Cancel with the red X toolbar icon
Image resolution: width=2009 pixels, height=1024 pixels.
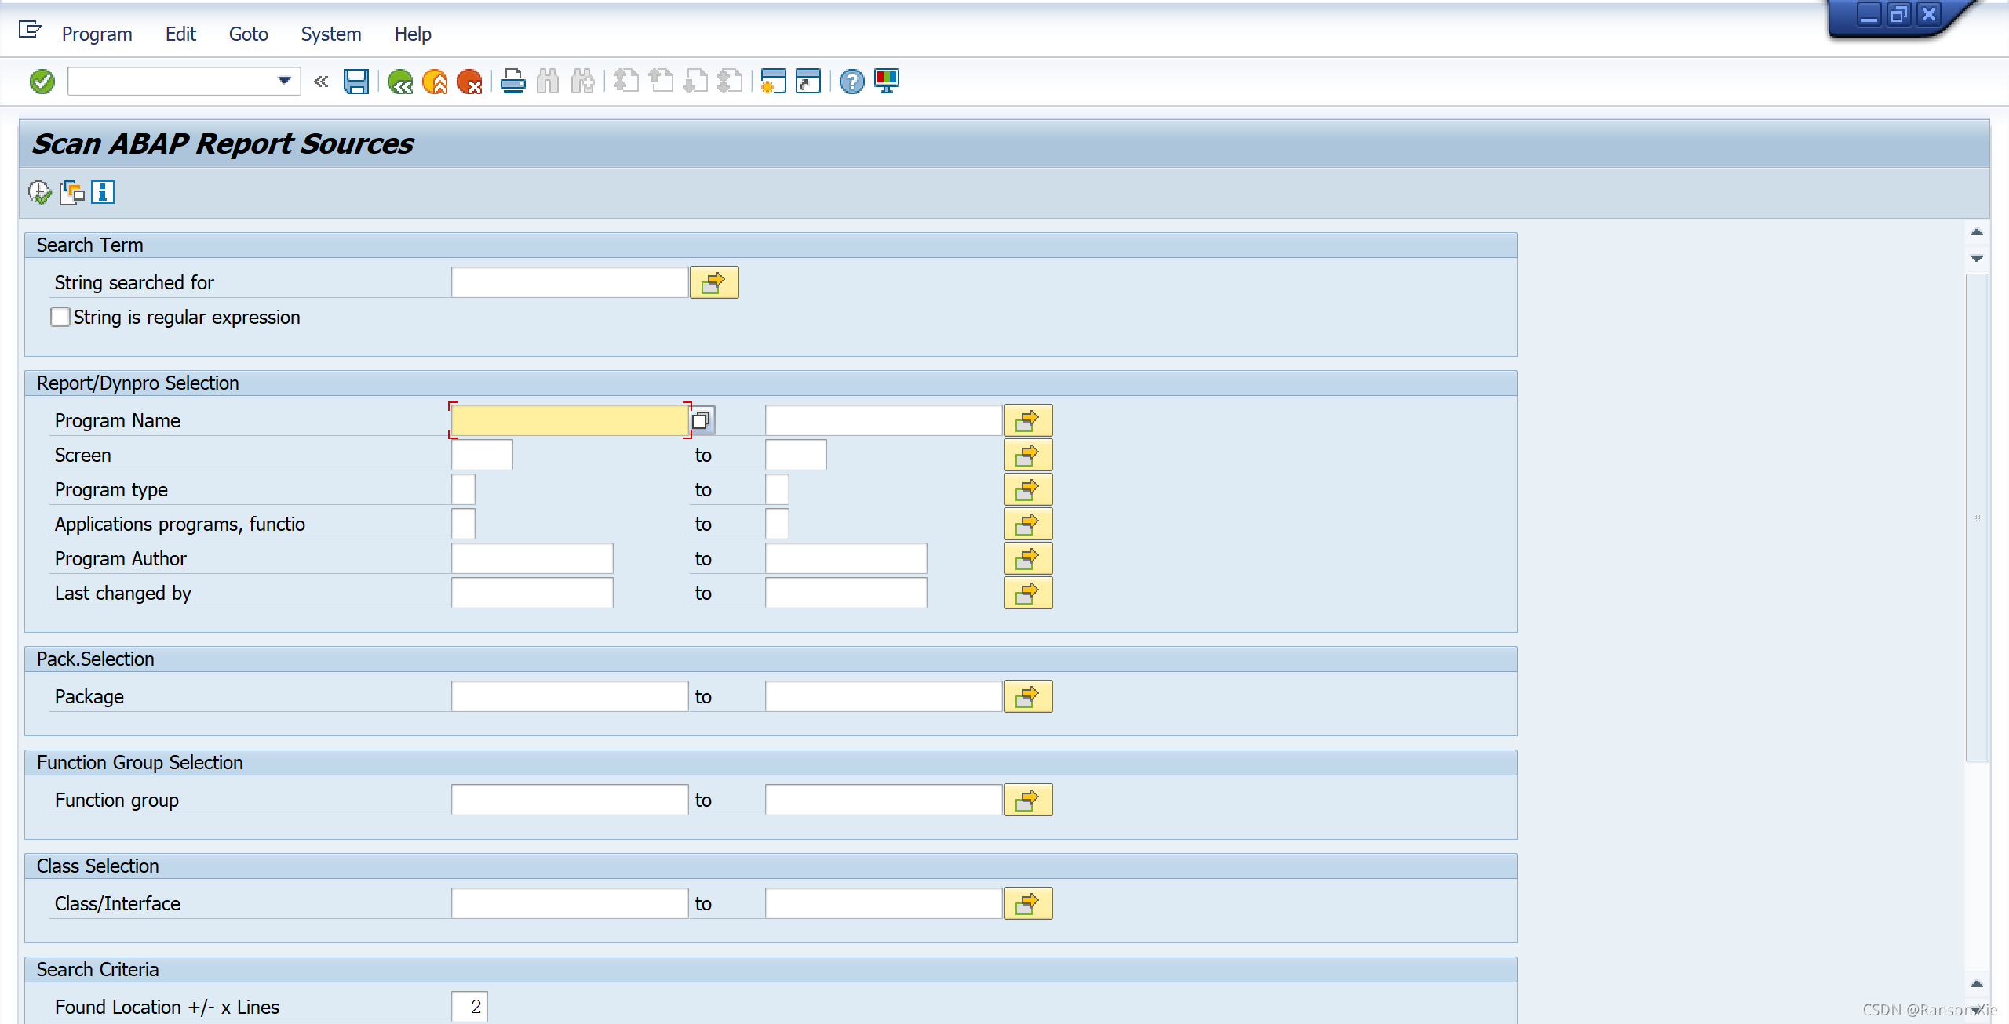(x=472, y=82)
